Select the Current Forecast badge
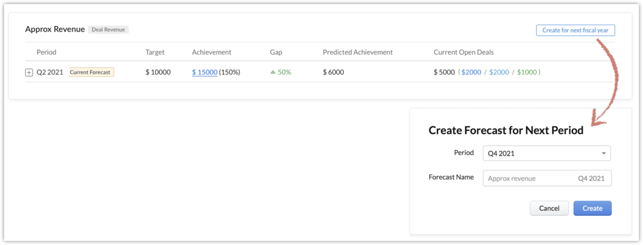The width and height of the screenshot is (643, 245). point(91,72)
